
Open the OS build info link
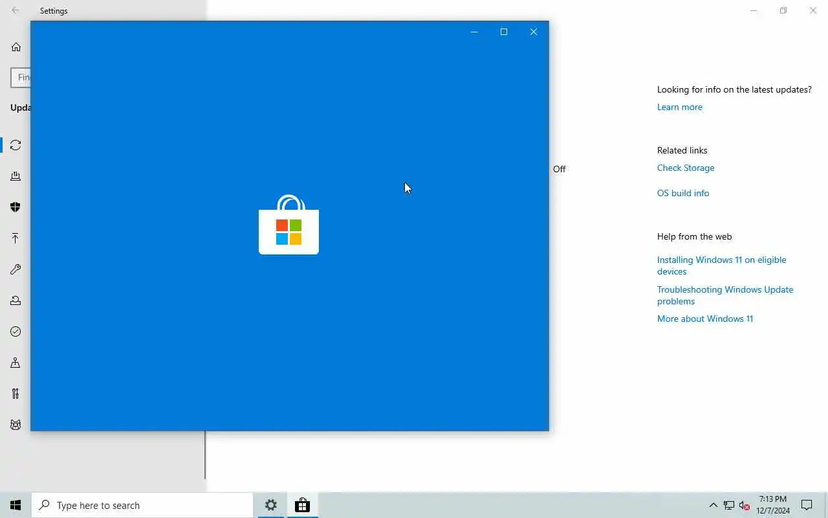[683, 193]
